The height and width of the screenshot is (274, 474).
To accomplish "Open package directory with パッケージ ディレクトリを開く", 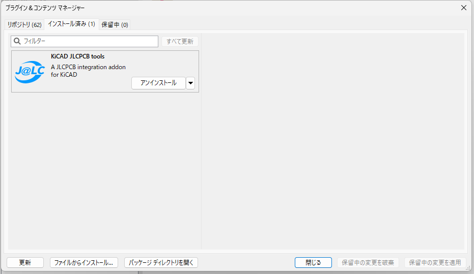I will coord(161,262).
